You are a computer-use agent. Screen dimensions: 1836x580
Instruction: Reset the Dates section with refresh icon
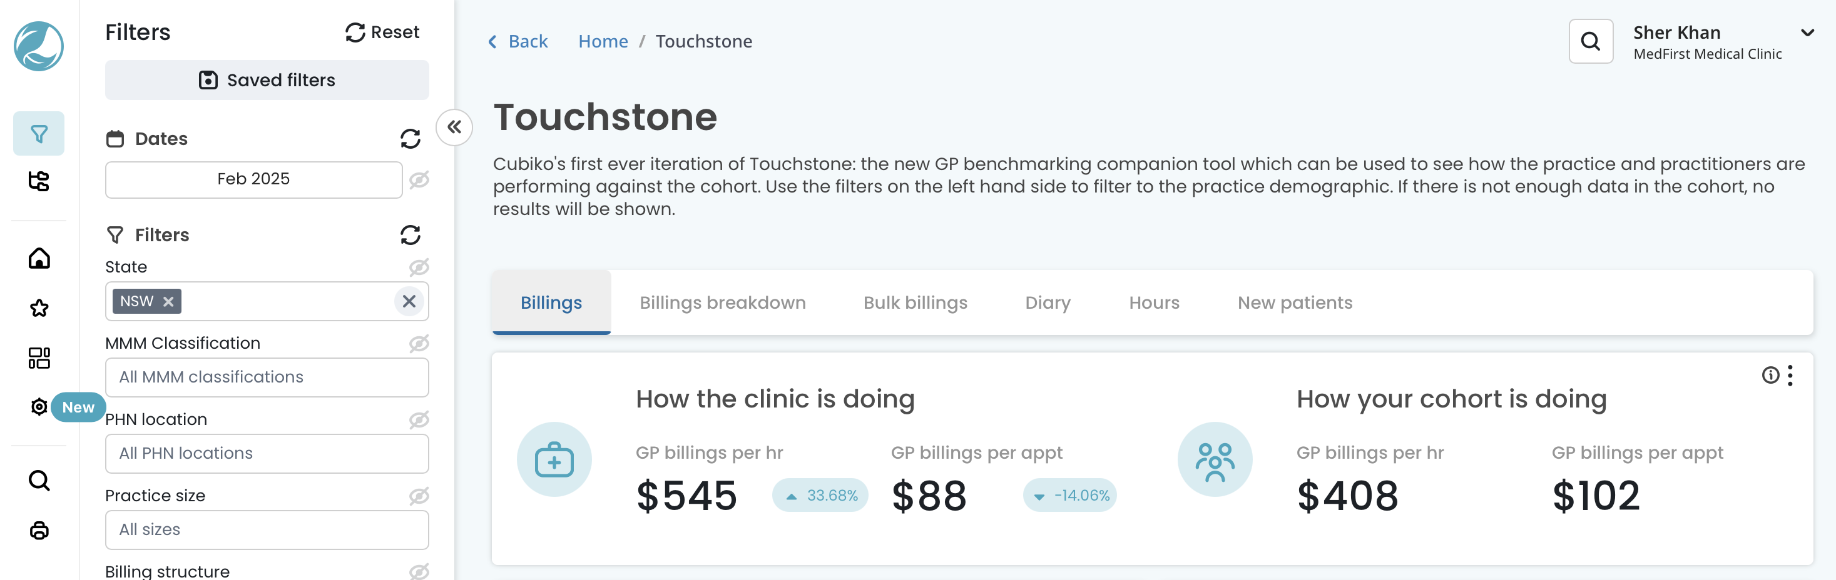point(410,139)
